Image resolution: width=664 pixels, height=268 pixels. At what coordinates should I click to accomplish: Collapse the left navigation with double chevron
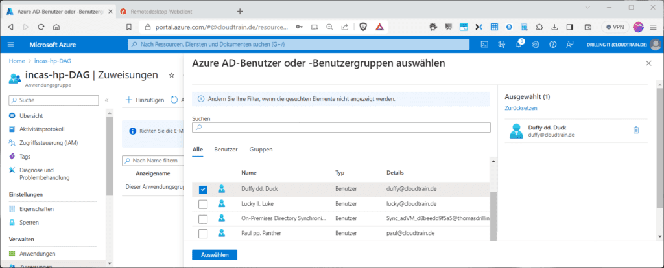(x=106, y=100)
